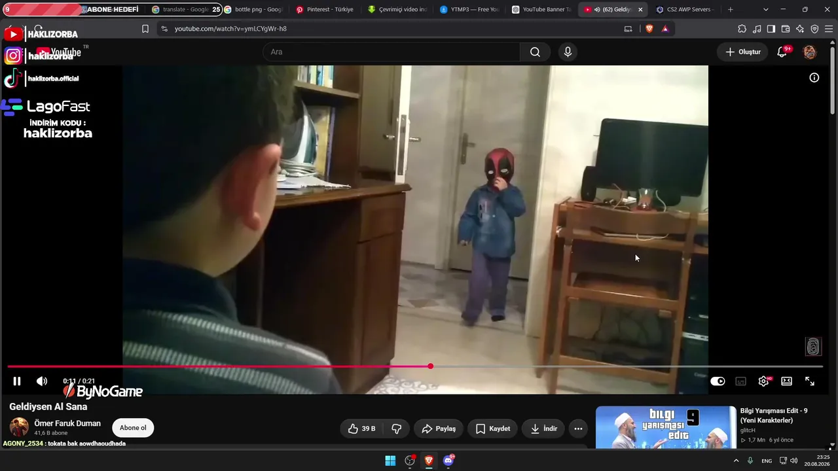Download the video with İndir
The image size is (838, 471).
pyautogui.click(x=543, y=428)
